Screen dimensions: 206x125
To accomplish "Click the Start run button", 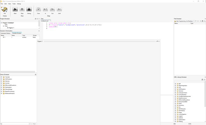I will coord(15,9).
